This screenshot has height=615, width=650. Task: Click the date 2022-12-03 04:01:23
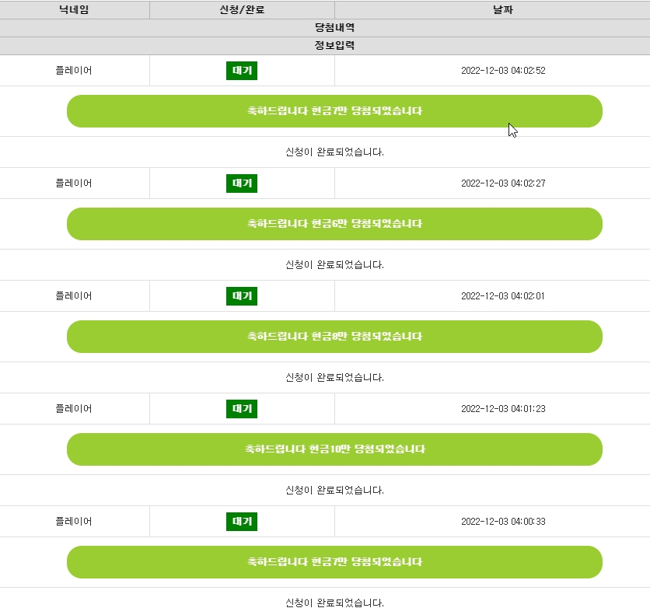tap(503, 409)
